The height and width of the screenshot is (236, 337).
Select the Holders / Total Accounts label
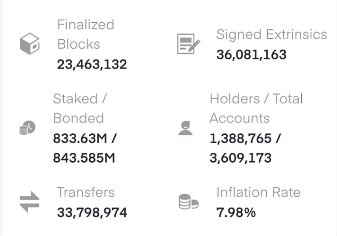tap(256, 108)
